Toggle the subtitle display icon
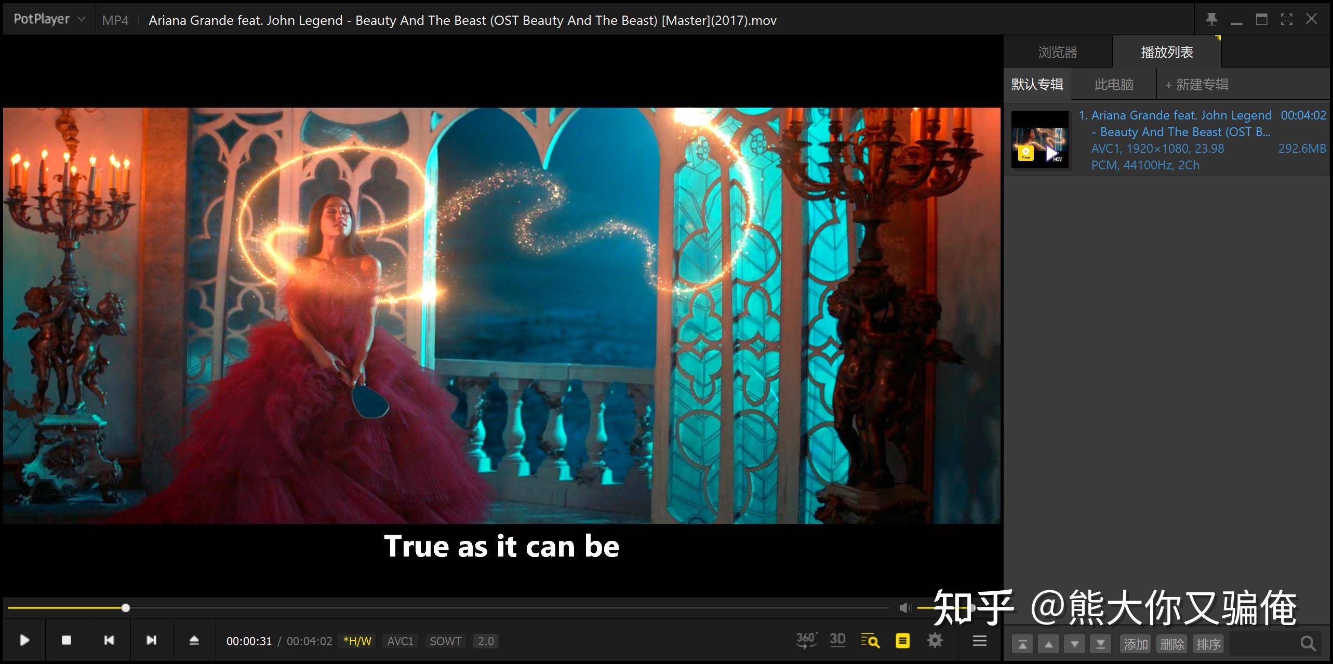Viewport: 1333px width, 664px height. (x=903, y=641)
